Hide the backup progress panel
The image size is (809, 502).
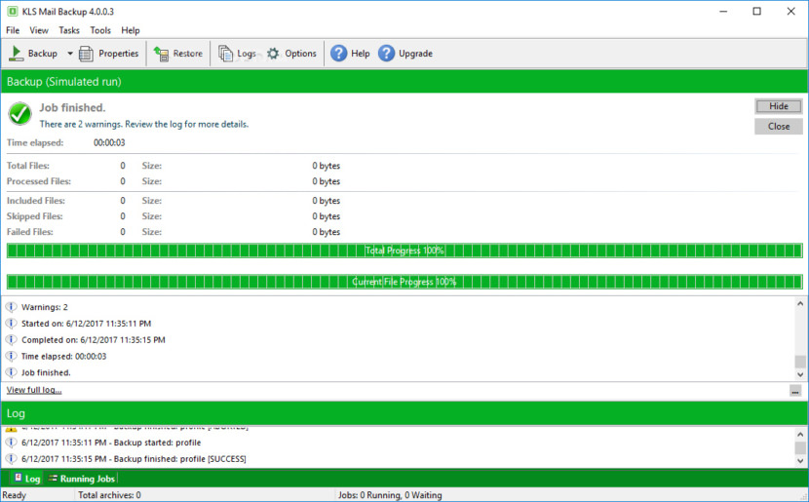(779, 106)
